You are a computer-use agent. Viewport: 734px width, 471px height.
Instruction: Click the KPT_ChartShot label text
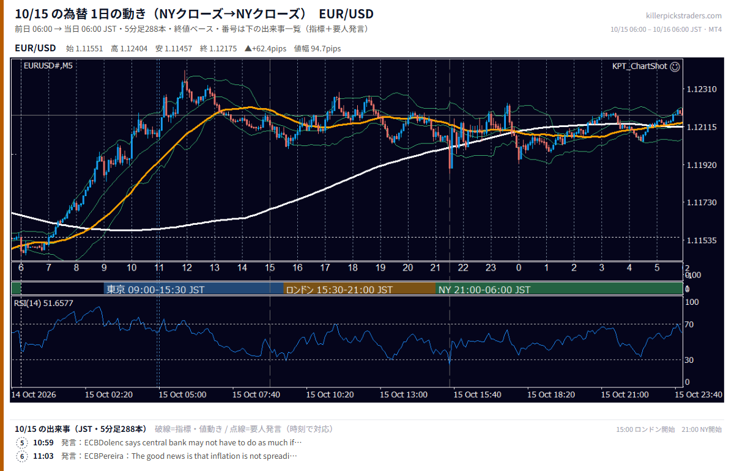[x=639, y=67]
